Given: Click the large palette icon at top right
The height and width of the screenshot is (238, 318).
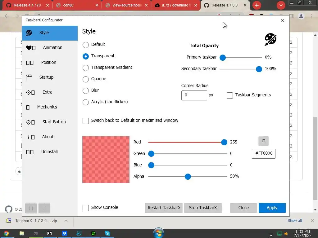Looking at the screenshot, I should pyautogui.click(x=270, y=39).
